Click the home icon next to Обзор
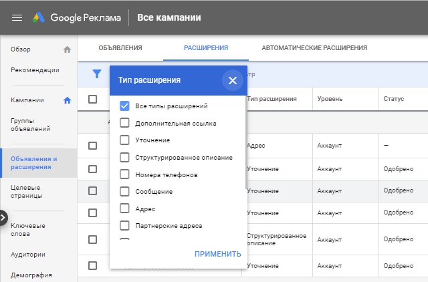The image size is (428, 282). point(67,49)
